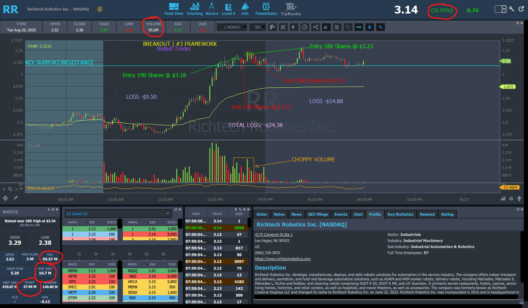Screen dimensions: 528x308
Task: Open the Info view
Action: tap(245, 9)
